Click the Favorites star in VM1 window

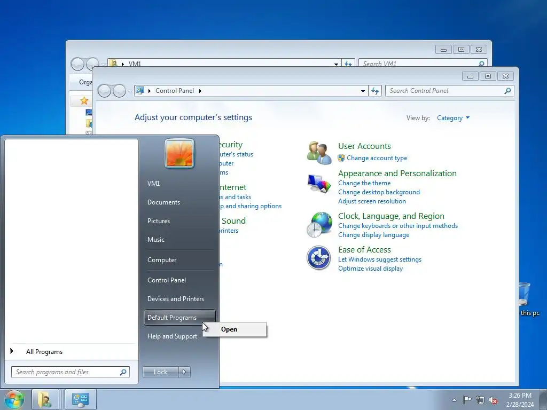click(x=84, y=101)
